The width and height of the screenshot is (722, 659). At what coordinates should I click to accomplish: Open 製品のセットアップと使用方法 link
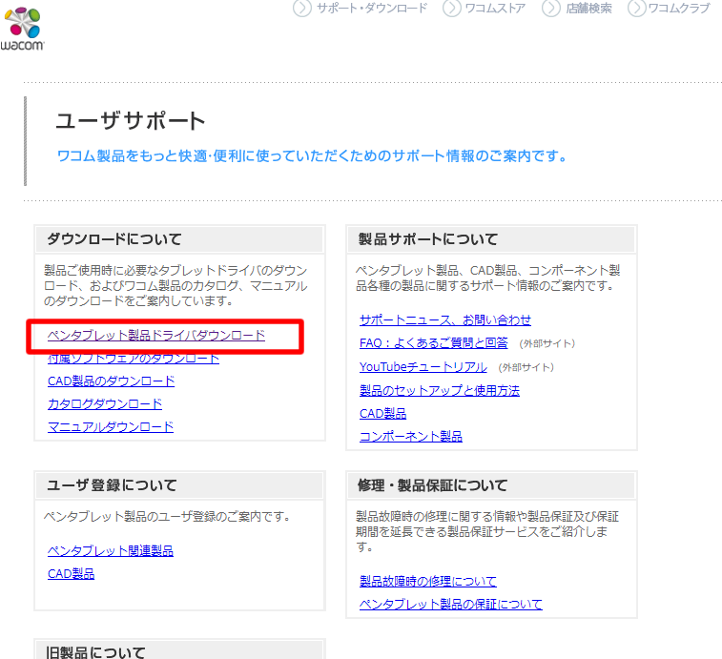click(440, 390)
